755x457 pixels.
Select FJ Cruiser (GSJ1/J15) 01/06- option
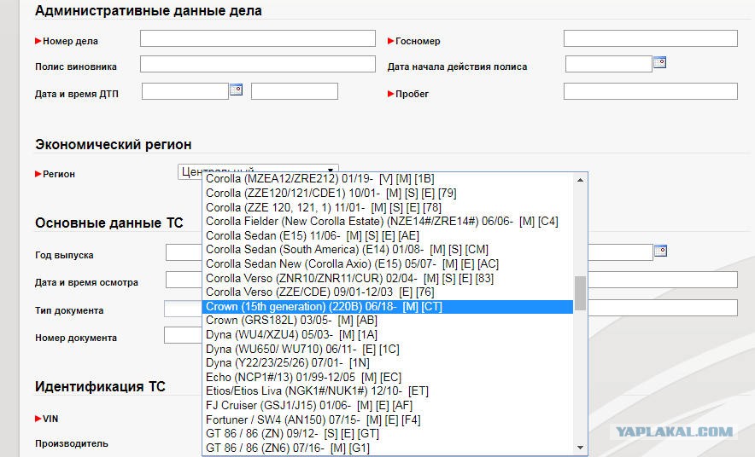point(388,406)
